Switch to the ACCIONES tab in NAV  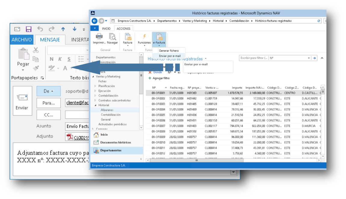point(123,29)
